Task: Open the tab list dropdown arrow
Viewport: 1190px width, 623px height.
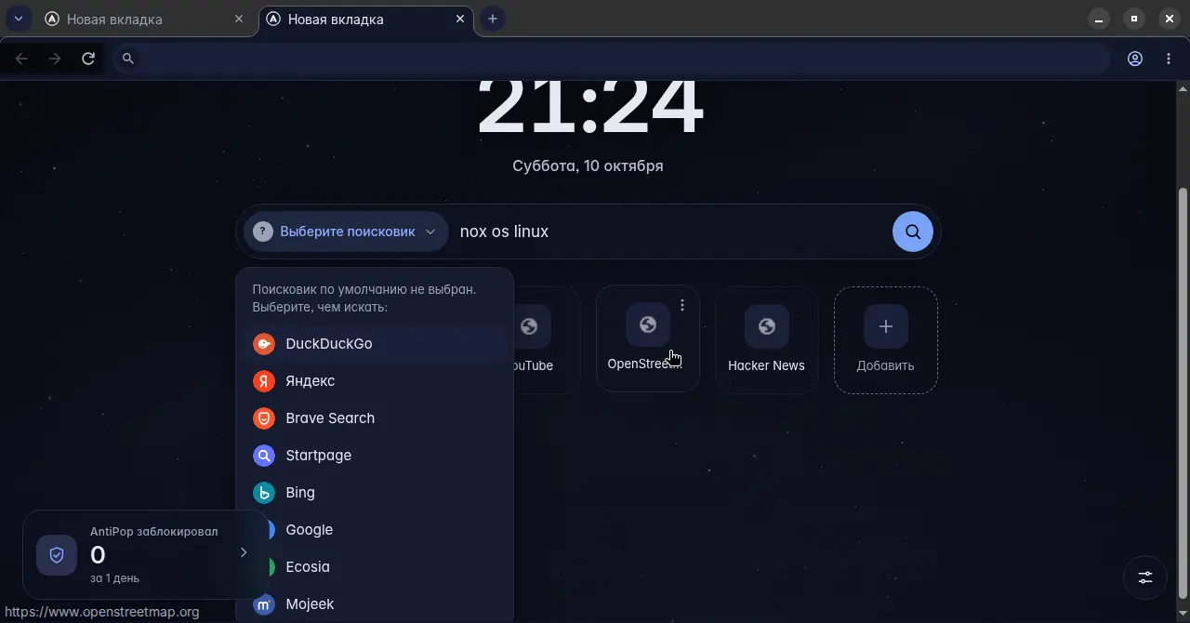Action: 18,19
